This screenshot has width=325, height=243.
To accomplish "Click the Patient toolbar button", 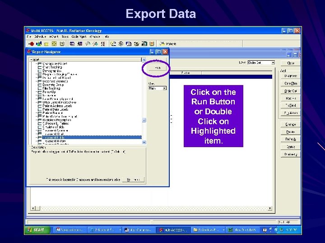I will pos(168,44).
